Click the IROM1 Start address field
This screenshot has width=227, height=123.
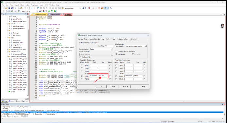tap(94, 76)
